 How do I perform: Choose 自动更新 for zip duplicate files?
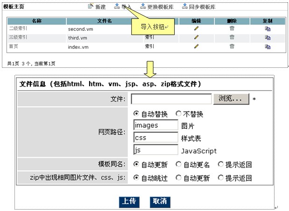tap(178, 178)
